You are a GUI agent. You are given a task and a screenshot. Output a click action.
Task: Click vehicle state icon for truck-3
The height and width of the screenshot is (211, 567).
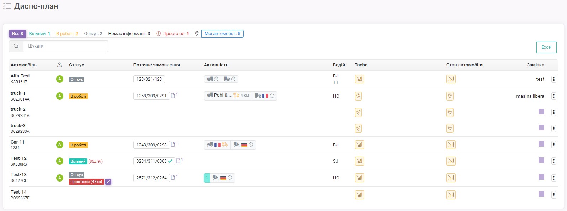click(x=450, y=129)
